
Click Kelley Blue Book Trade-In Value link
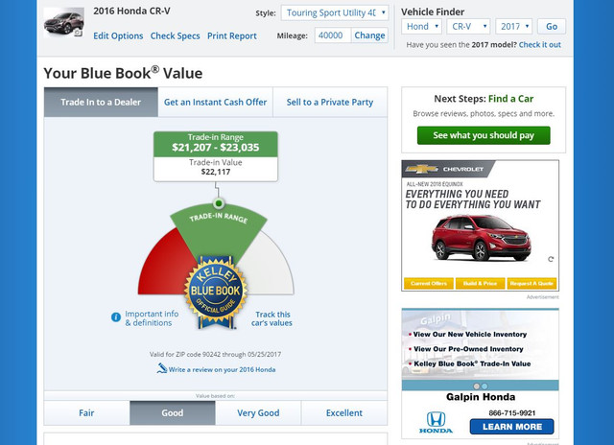pos(472,363)
